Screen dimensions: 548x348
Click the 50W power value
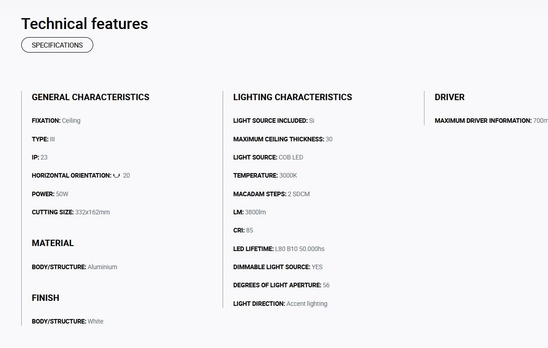point(62,194)
